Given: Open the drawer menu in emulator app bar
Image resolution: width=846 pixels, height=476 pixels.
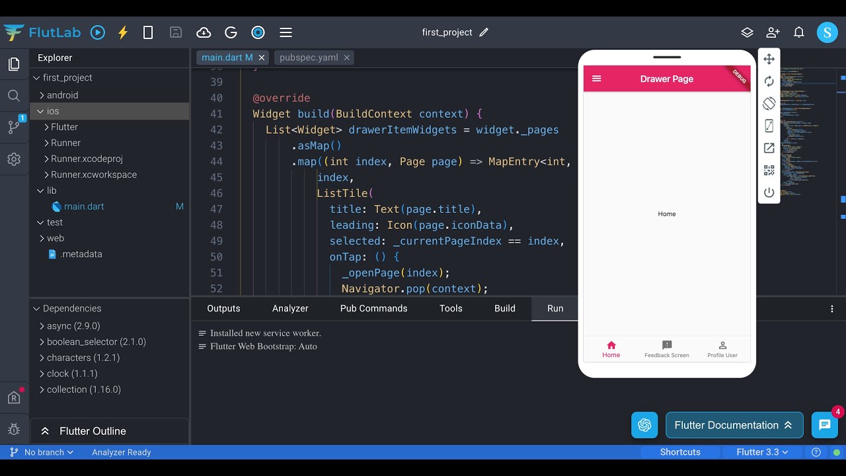Looking at the screenshot, I should pos(597,79).
